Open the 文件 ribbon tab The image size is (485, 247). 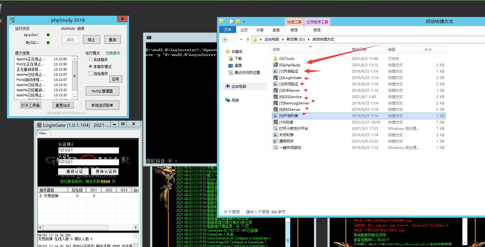tap(228, 30)
